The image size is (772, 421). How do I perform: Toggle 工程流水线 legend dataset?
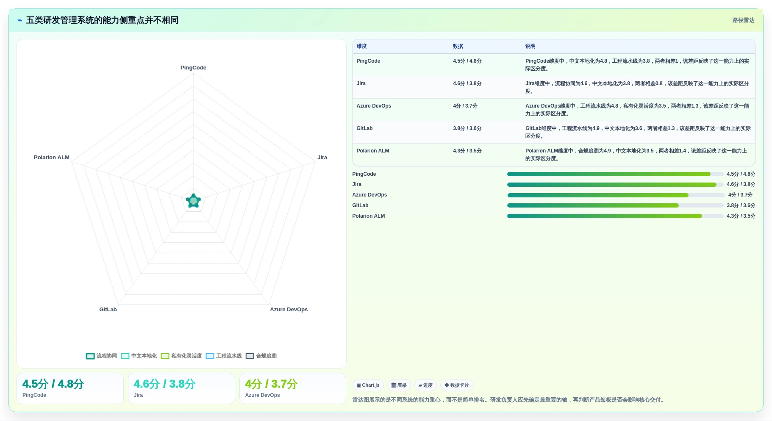pos(224,356)
